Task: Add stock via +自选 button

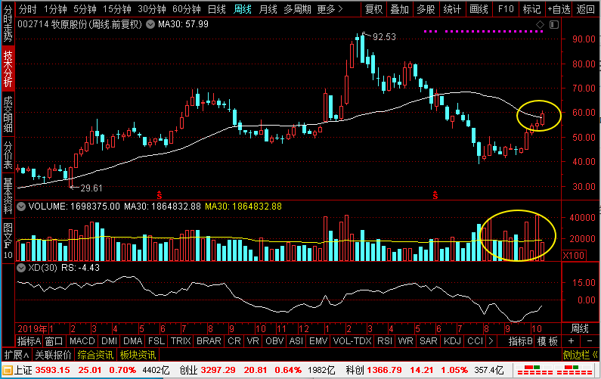Action: pyautogui.click(x=559, y=9)
